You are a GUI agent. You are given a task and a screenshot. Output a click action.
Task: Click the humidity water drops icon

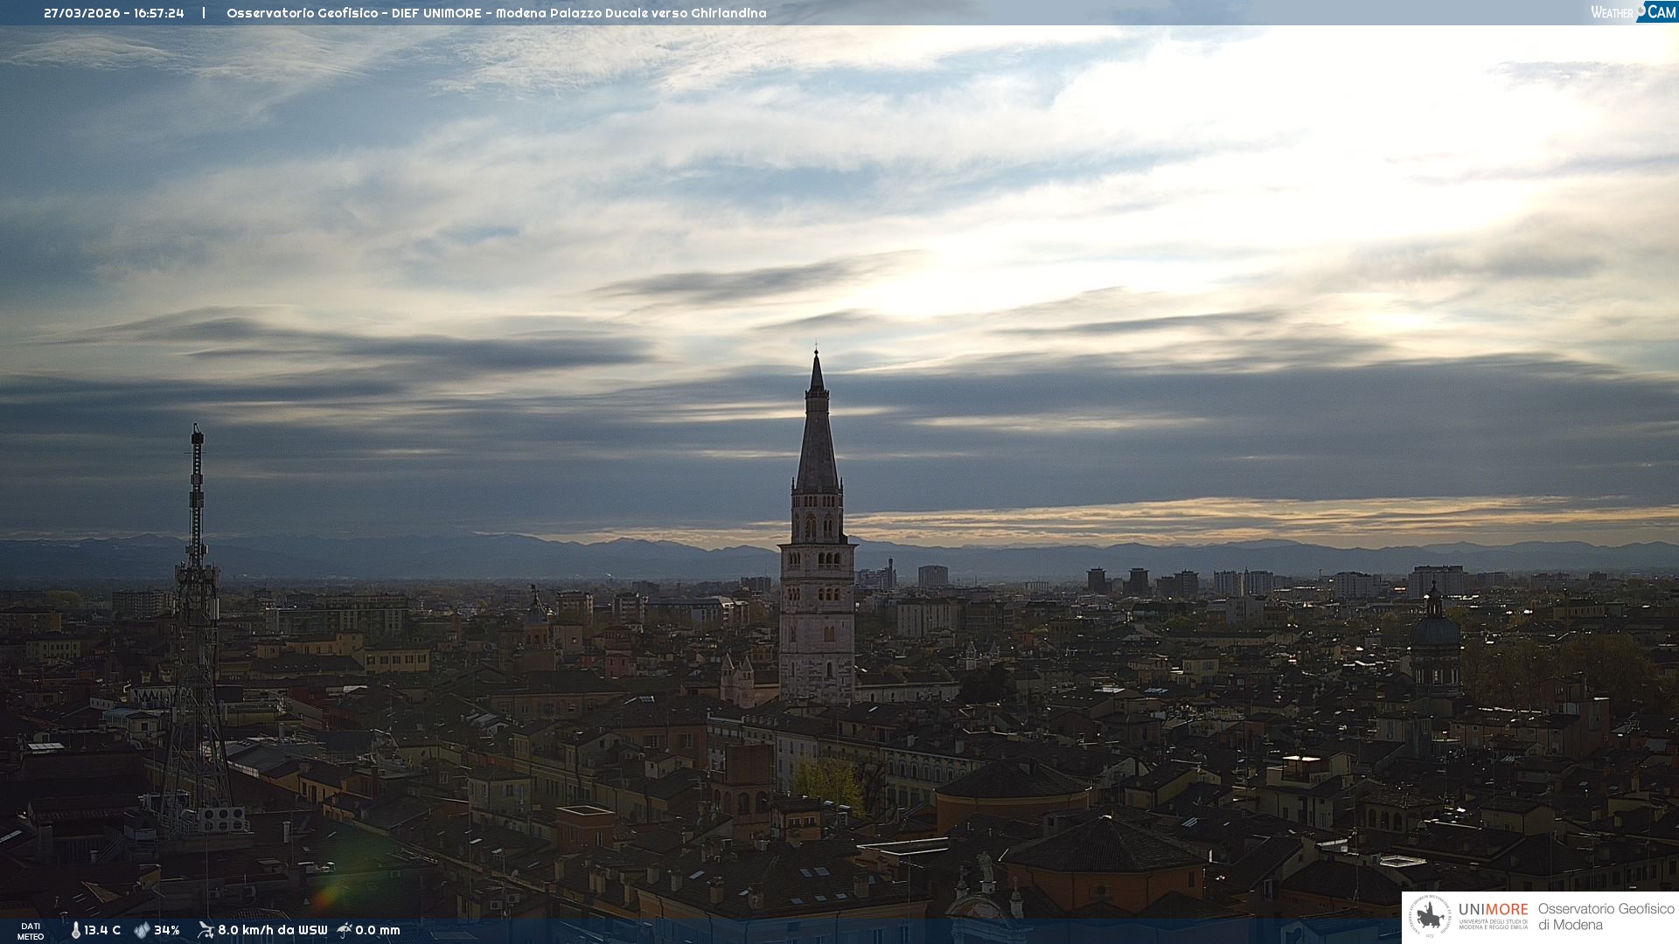click(x=141, y=931)
